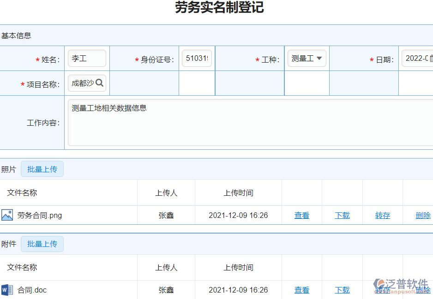
Task: Click the 姓名 input showing 李工
Action: coord(87,58)
